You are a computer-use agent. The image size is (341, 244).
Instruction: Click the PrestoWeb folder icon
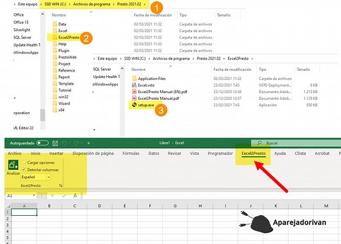pyautogui.click(x=54, y=57)
